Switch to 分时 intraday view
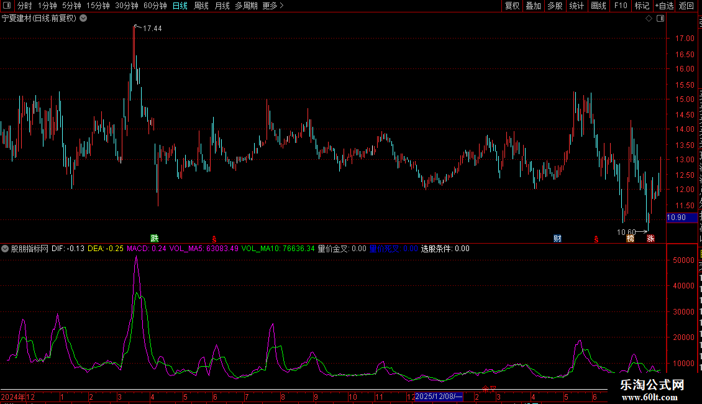 [x=25, y=6]
